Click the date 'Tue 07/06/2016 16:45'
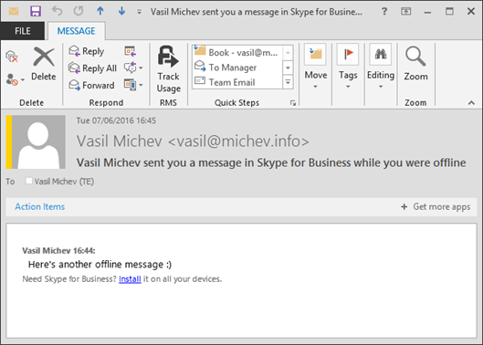483x345 pixels. point(116,120)
